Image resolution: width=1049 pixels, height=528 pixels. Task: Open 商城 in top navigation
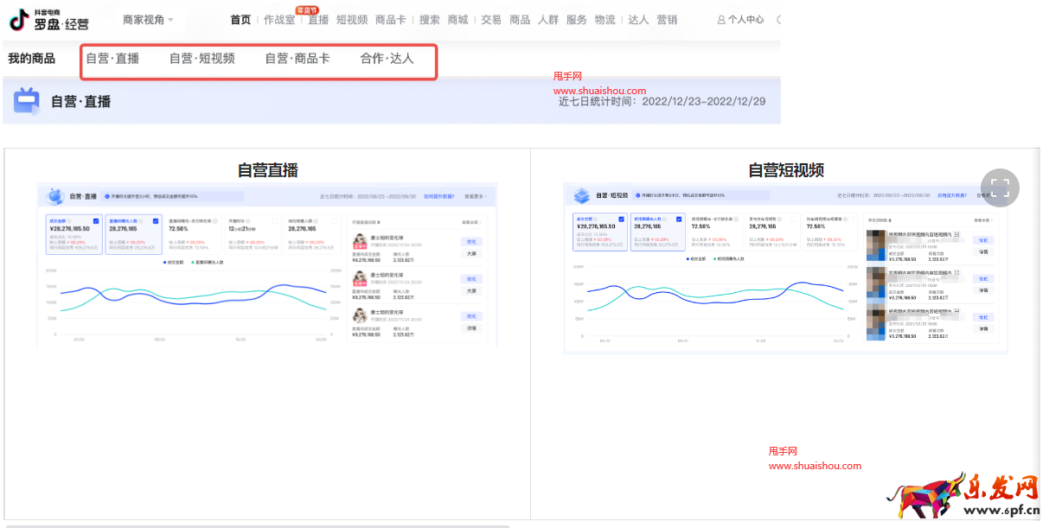tap(458, 19)
